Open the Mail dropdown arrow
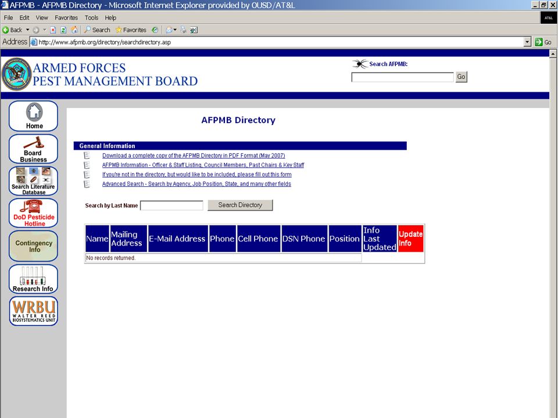The width and height of the screenshot is (558, 418). (175, 30)
